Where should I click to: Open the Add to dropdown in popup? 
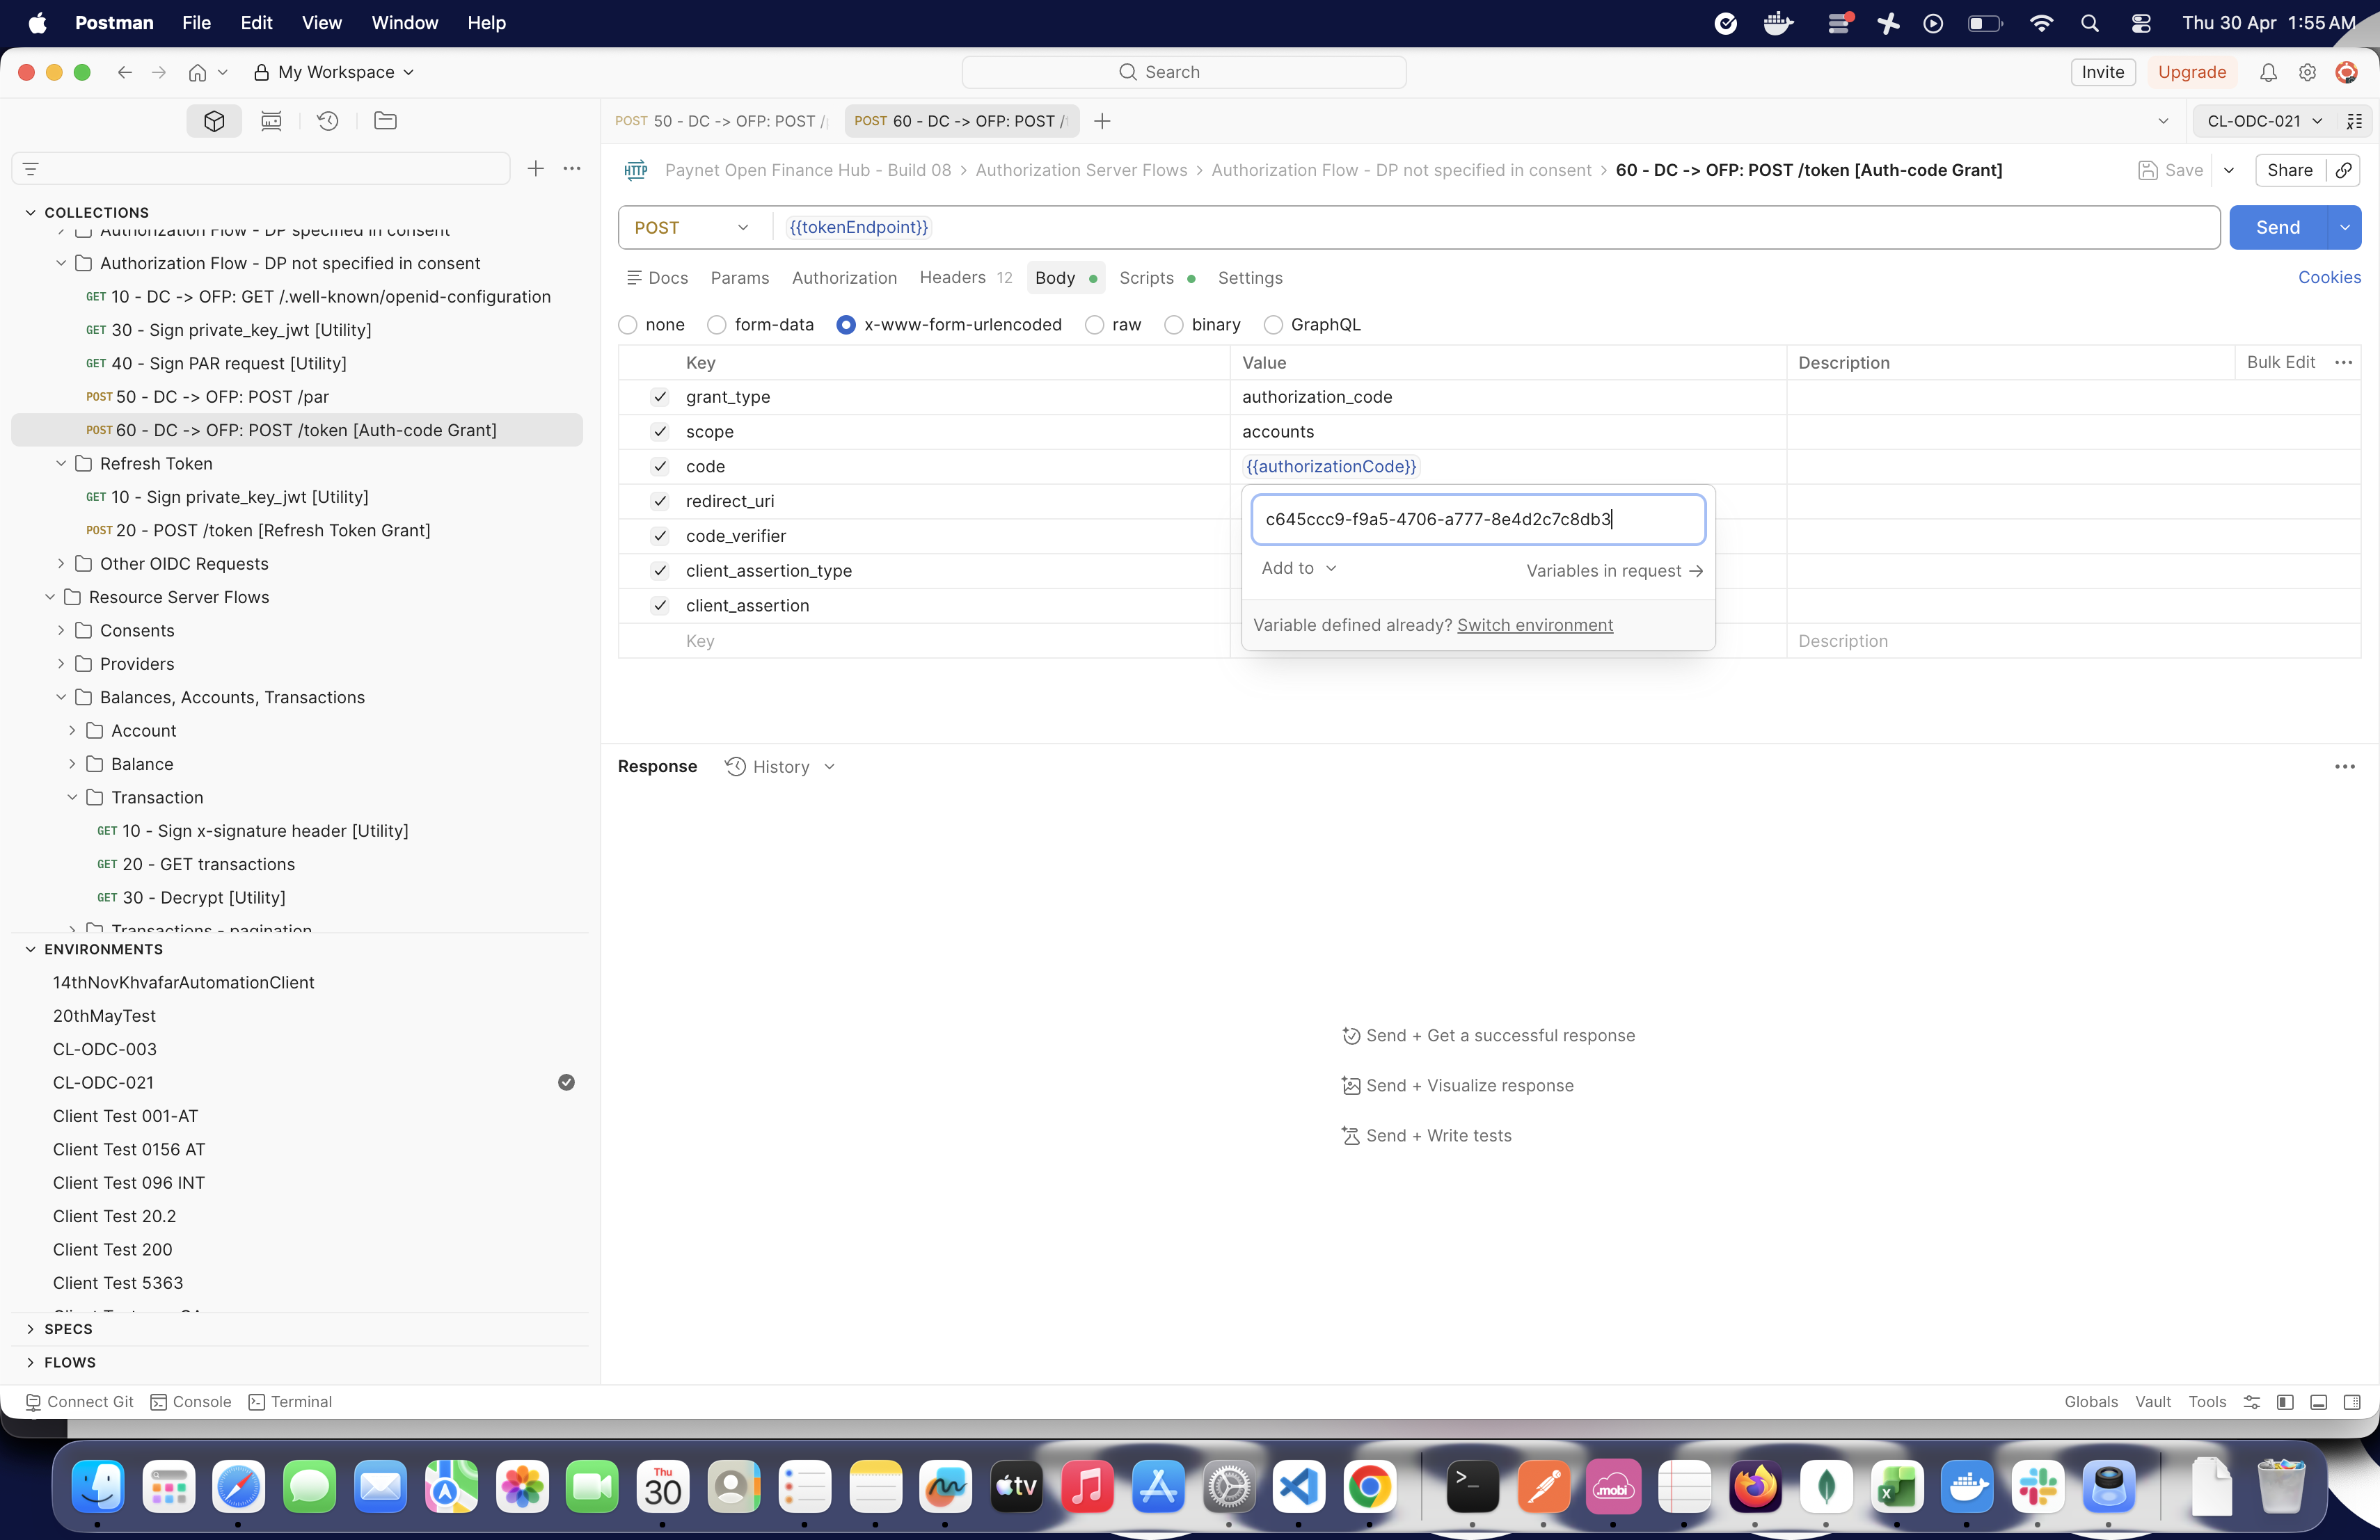[x=1298, y=568]
